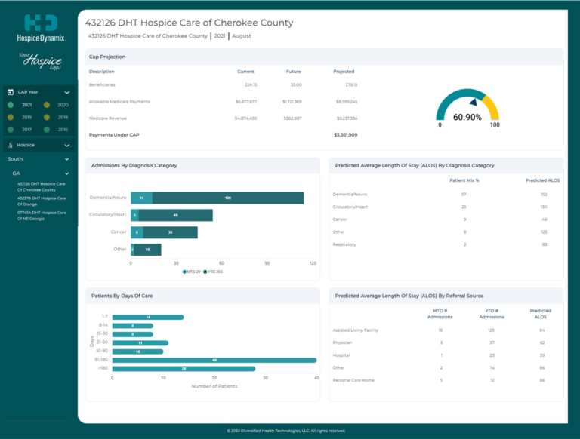Click the YTD # Admissions column header
Image resolution: width=580 pixels, height=439 pixels.
tap(492, 314)
